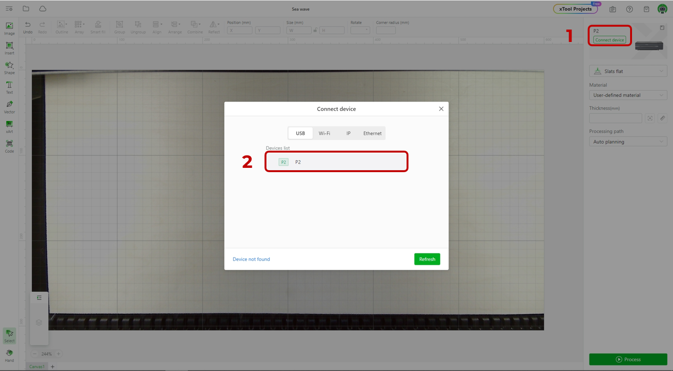Activate the Vector pen tool
Viewport: 673px width, 371px height.
[x=9, y=106]
